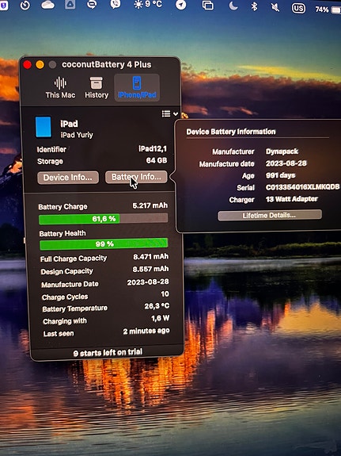Viewport: 341px width, 456px height.
Task: Select the iPhone/iPad tab
Action: click(137, 87)
